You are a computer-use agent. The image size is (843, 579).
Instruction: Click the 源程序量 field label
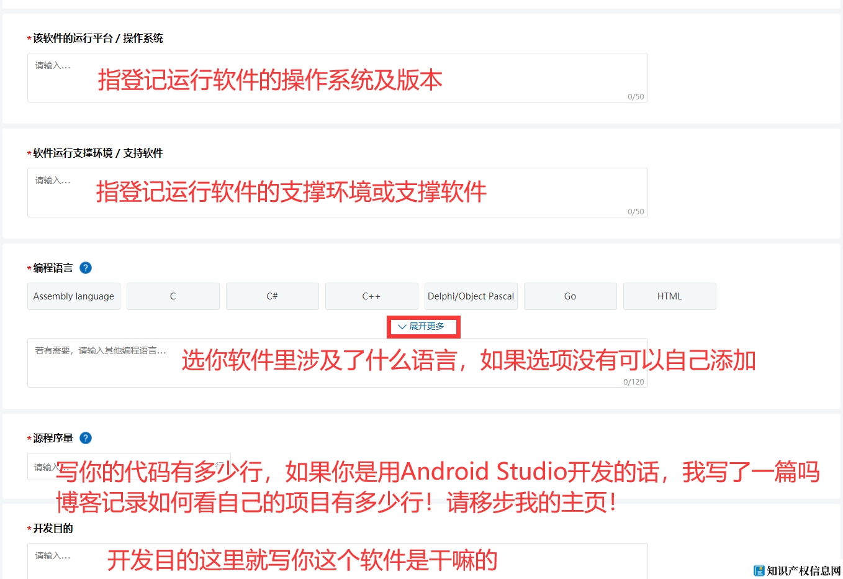tap(53, 439)
